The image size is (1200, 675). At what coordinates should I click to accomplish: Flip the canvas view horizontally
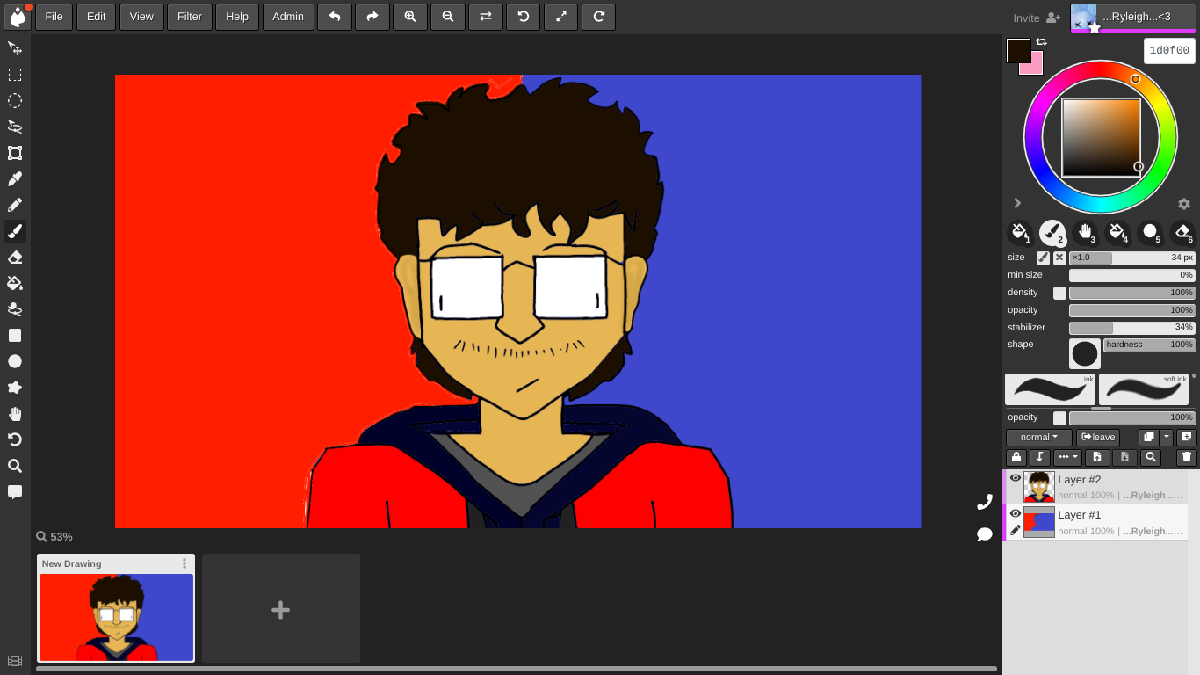coord(486,17)
